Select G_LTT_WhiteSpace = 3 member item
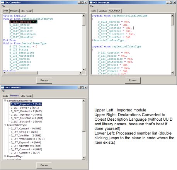177x170 pixels. tap(27, 139)
